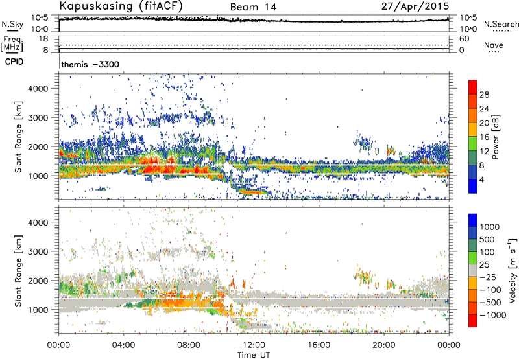This screenshot has height=359, width=519.
Task: Click the 3000 tick on the velocity panel axis
Action: tap(38, 251)
